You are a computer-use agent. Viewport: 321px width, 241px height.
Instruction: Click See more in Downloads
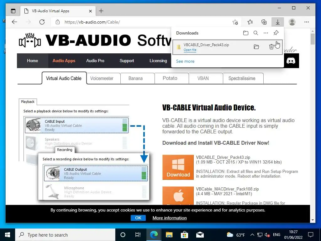[x=185, y=61]
